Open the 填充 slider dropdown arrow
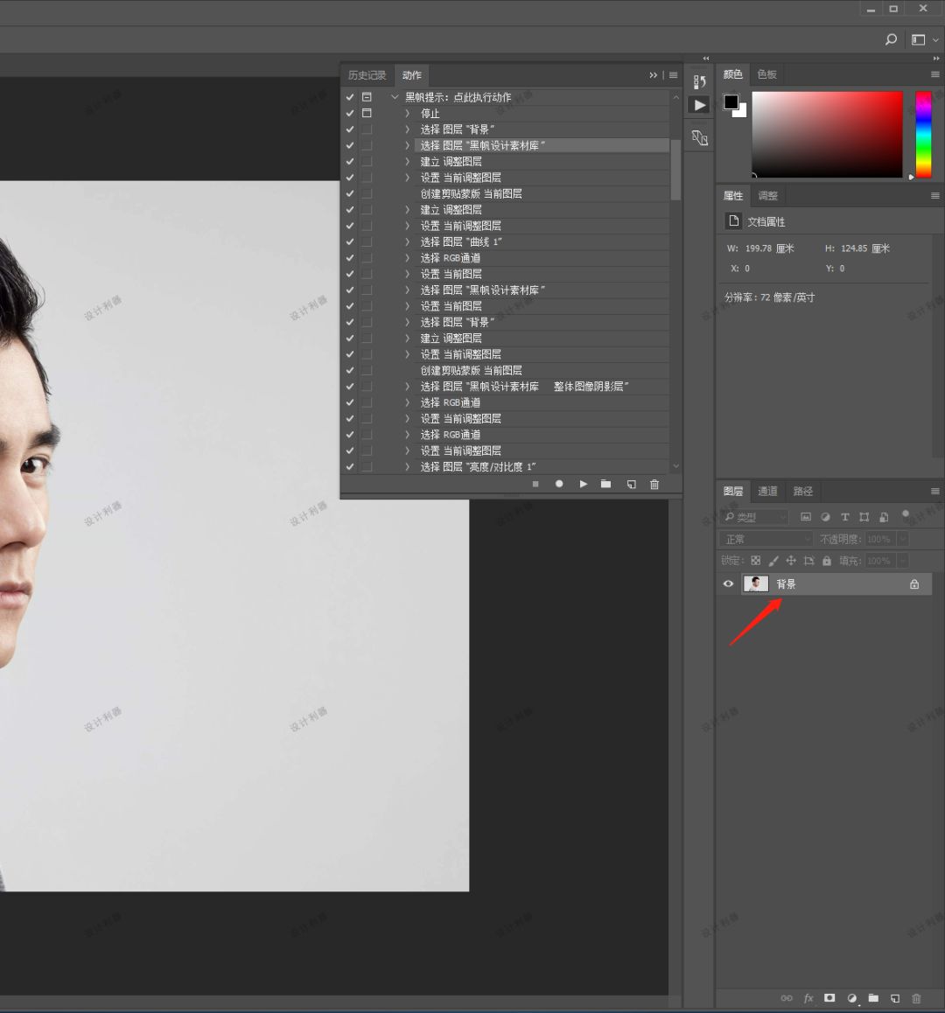The height and width of the screenshot is (1013, 945). (x=903, y=561)
